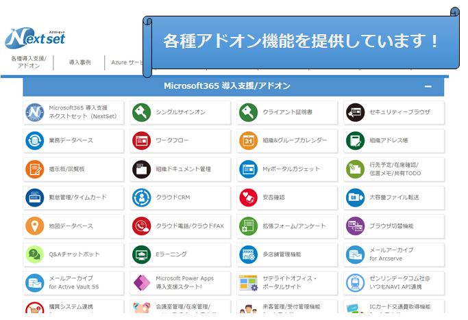The height and width of the screenshot is (320, 468).
Task: Click the 組織&グループカレンダー calendar icon
Action: [x=248, y=141]
